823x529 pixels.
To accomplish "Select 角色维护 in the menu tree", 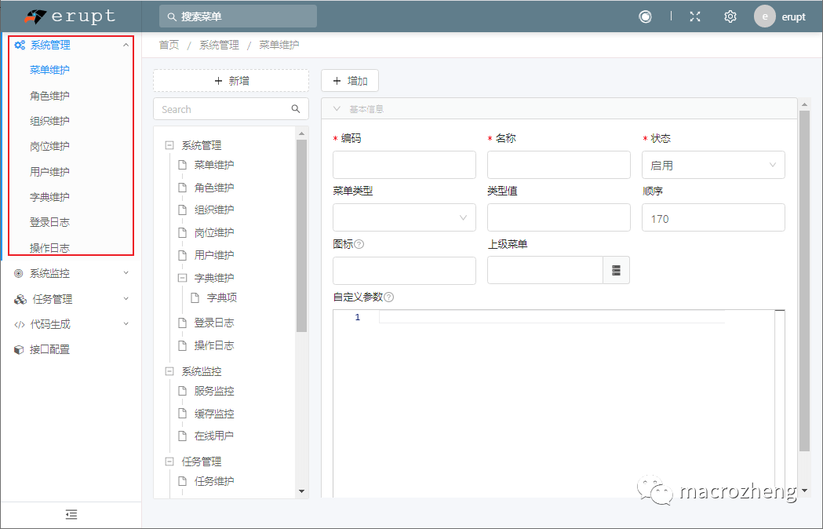I will [x=214, y=188].
